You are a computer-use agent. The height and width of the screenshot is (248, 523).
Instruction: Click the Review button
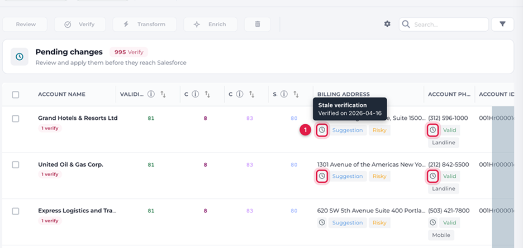25,25
